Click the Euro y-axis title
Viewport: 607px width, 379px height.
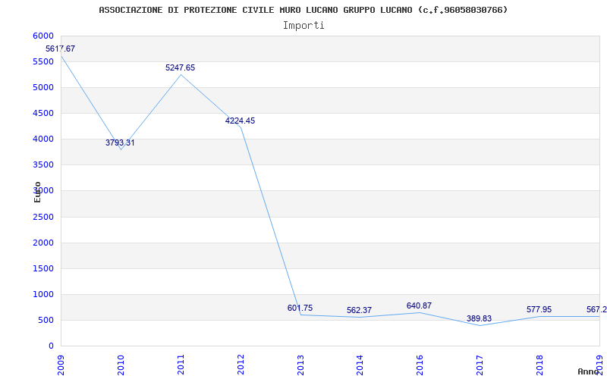point(37,192)
